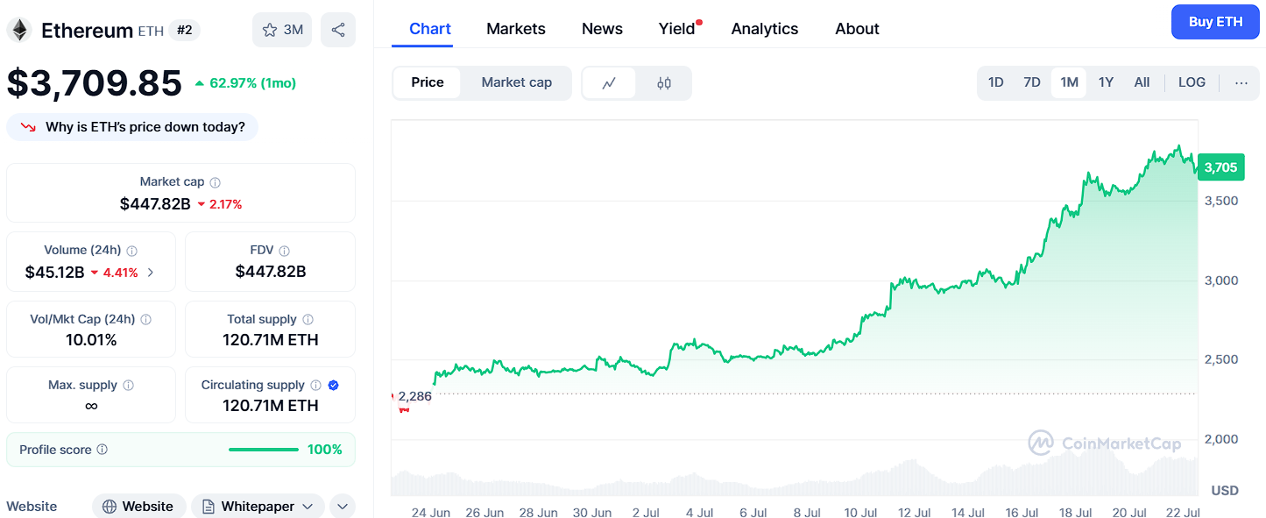Image resolution: width=1266 pixels, height=518 pixels.
Task: Click the $3,709.85 price
Action: (95, 82)
